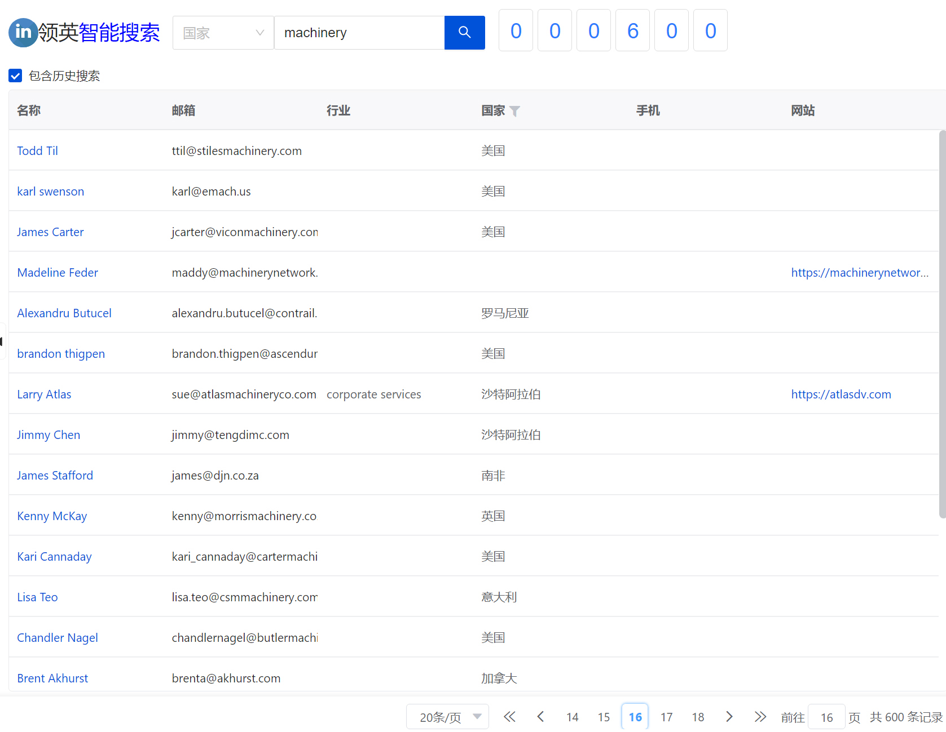Open the 国家 country dropdown

[x=223, y=33]
